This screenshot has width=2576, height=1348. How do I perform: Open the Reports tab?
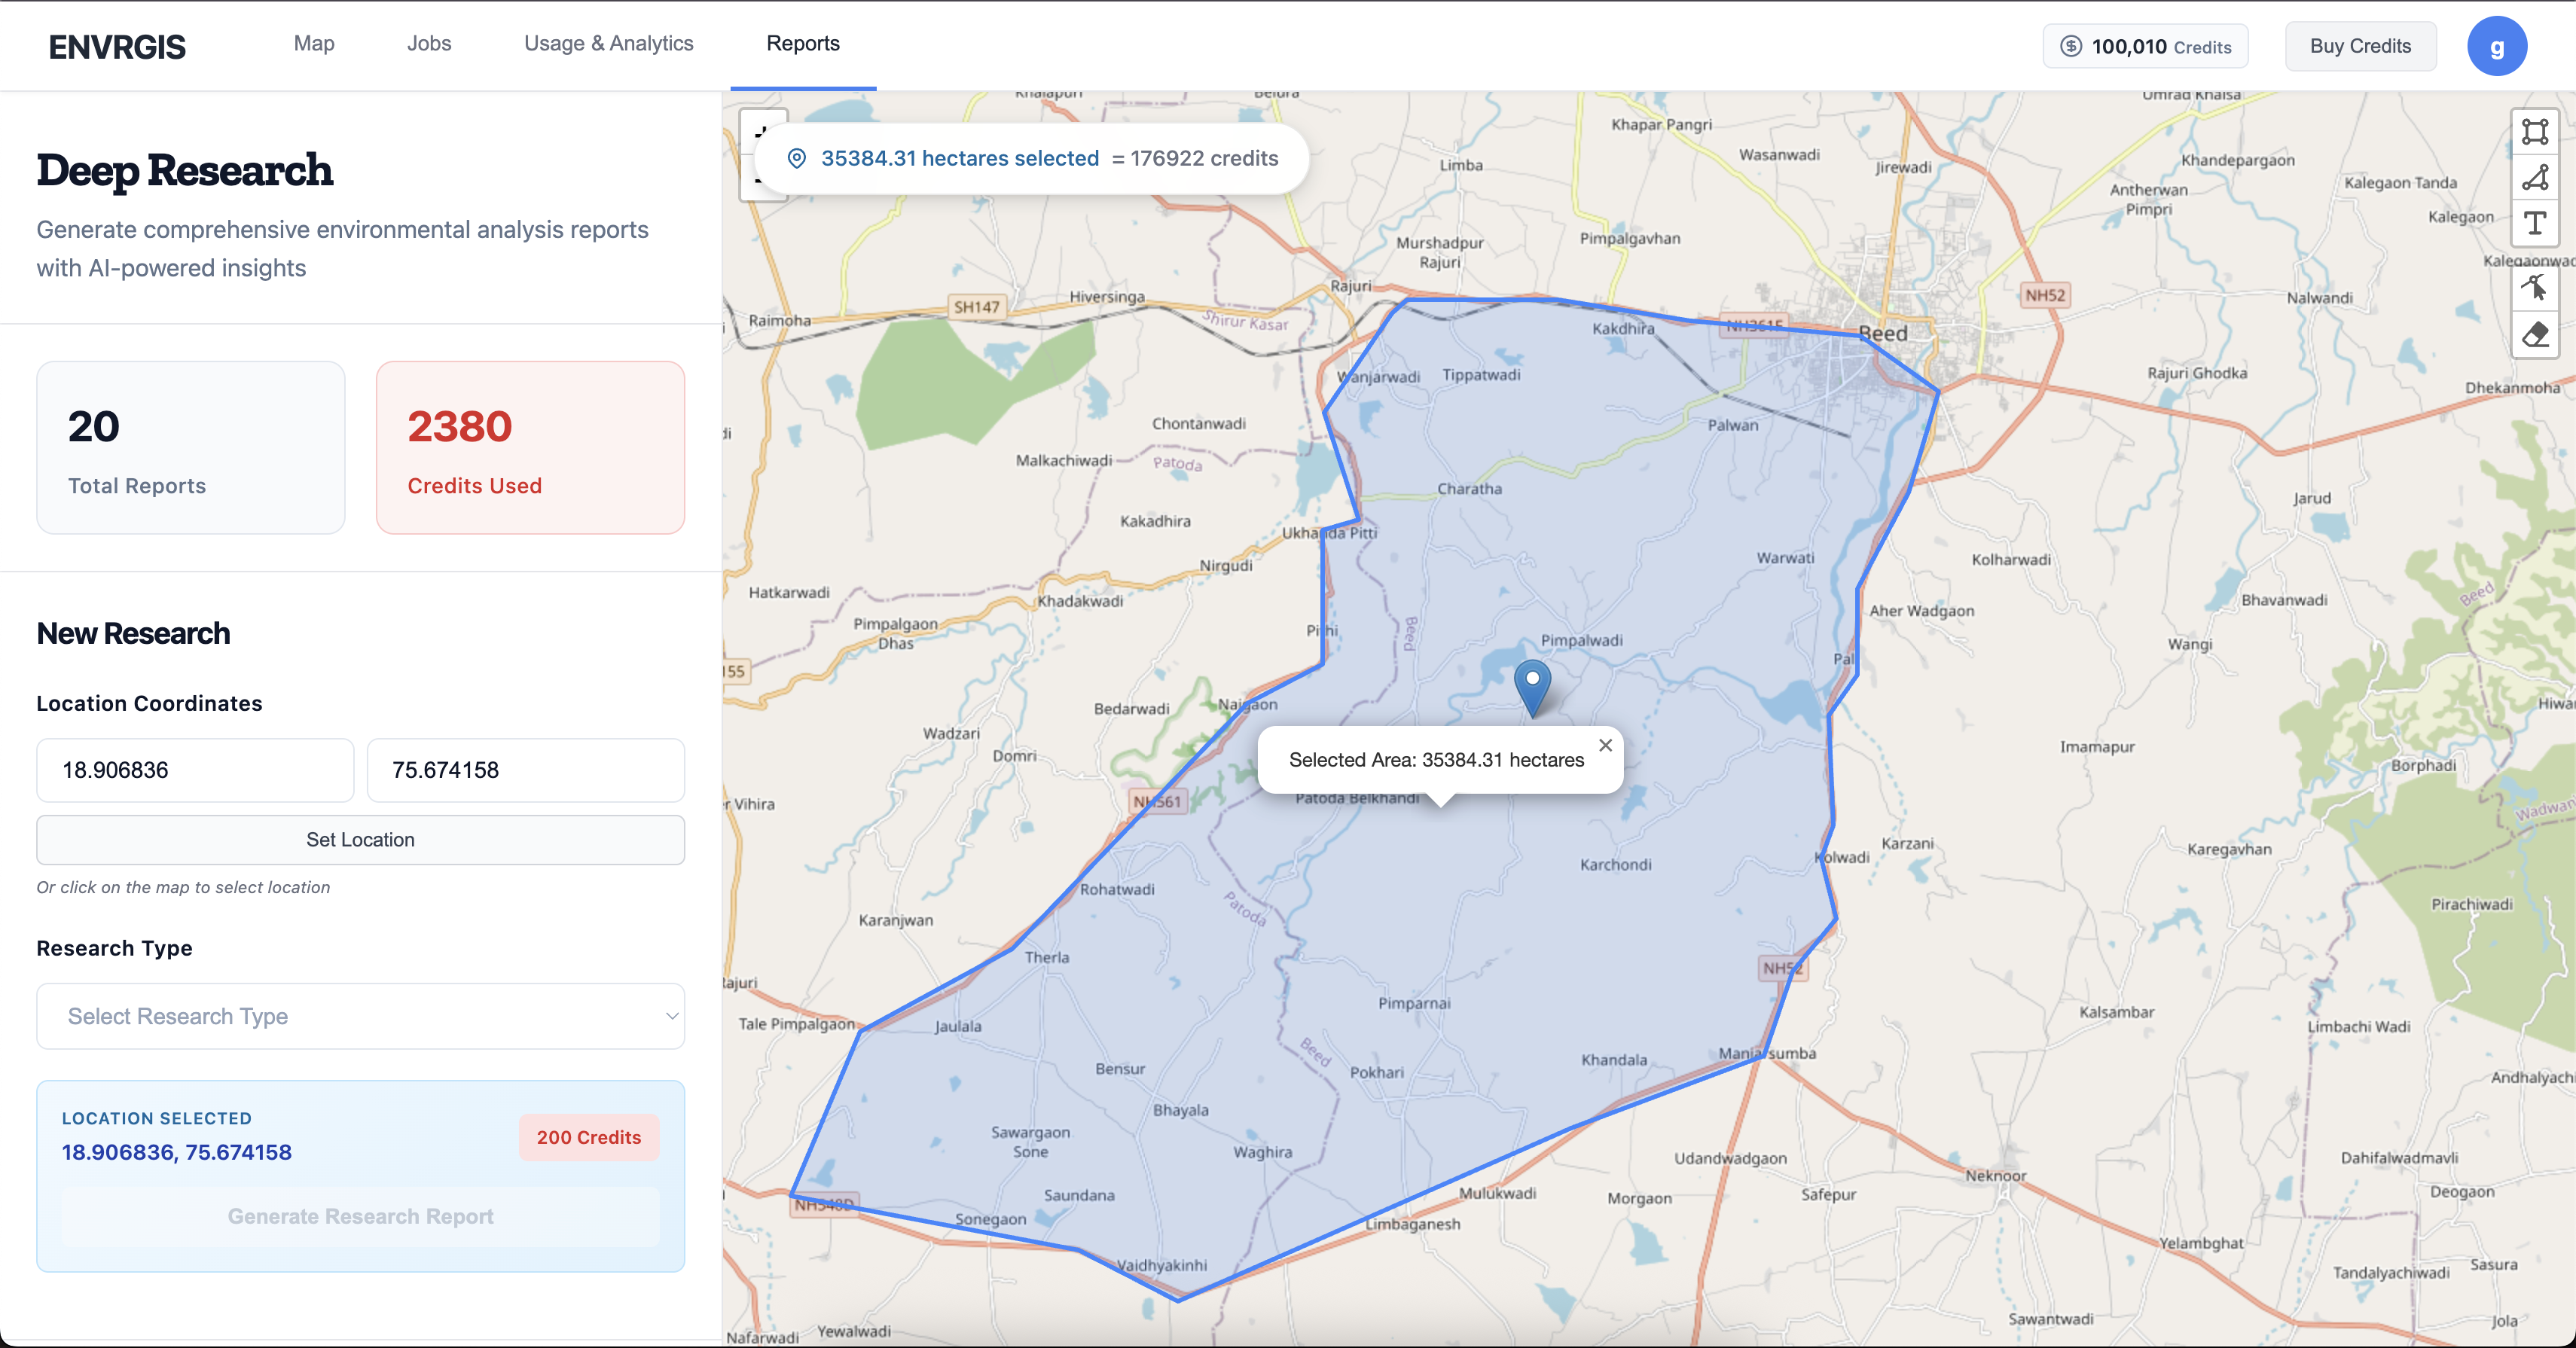(802, 44)
